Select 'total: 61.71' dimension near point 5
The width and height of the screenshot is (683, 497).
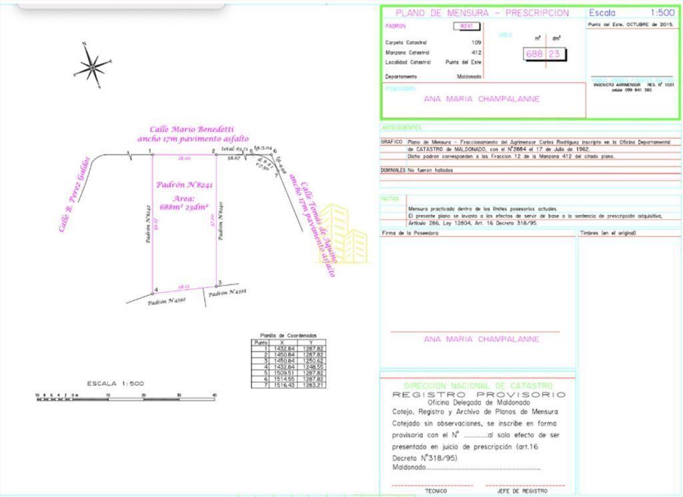pos(234,149)
